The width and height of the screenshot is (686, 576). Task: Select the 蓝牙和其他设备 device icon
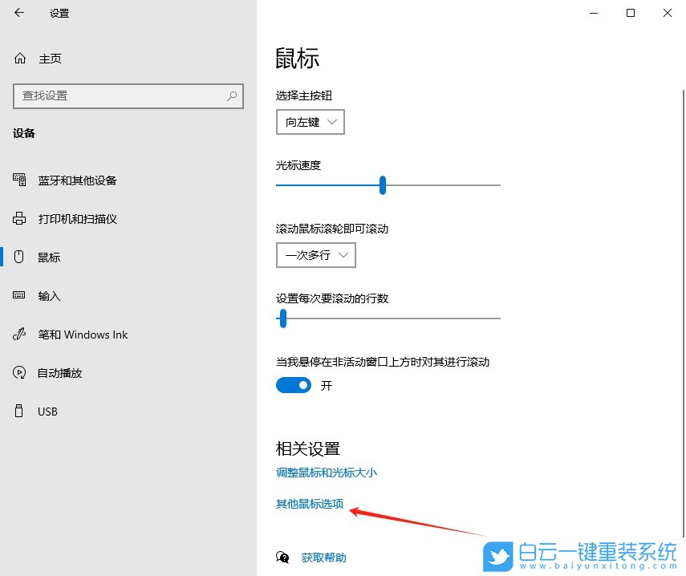pos(18,180)
